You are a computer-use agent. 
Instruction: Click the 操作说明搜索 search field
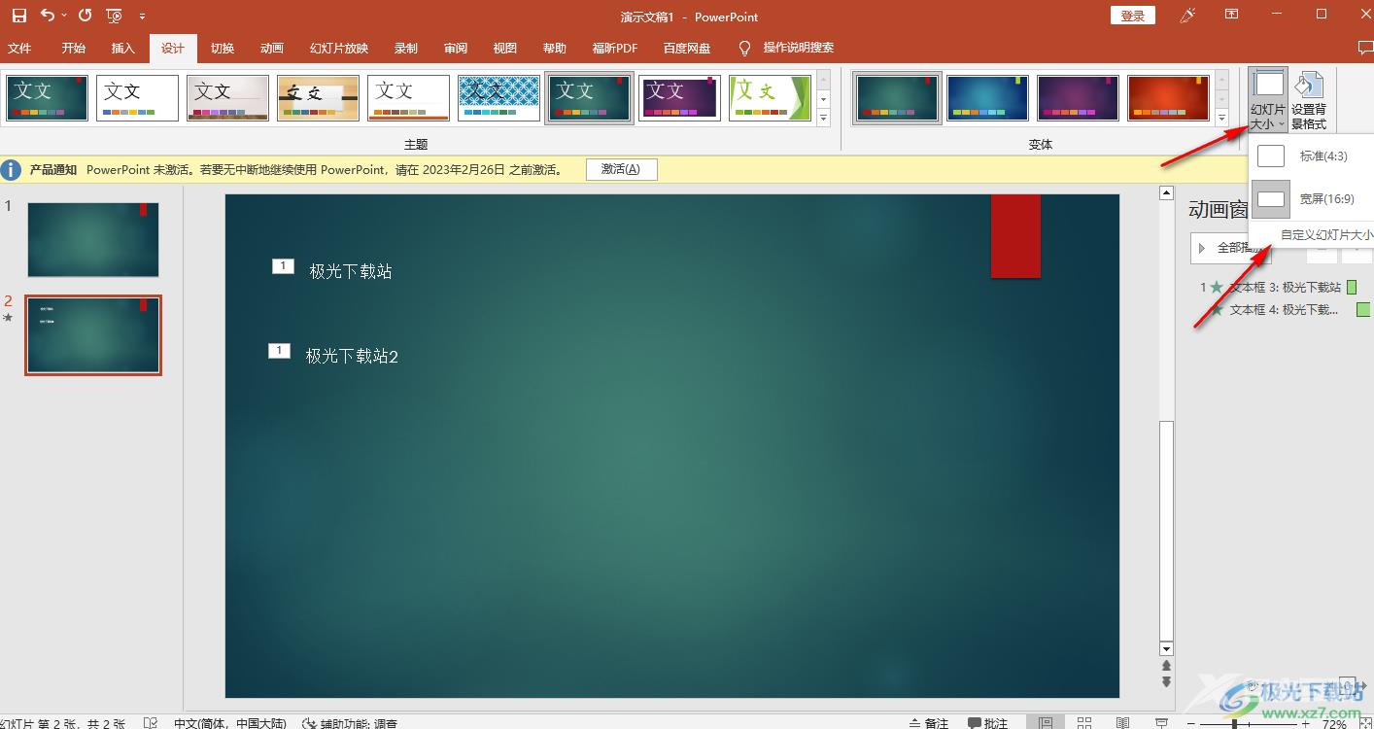click(798, 48)
